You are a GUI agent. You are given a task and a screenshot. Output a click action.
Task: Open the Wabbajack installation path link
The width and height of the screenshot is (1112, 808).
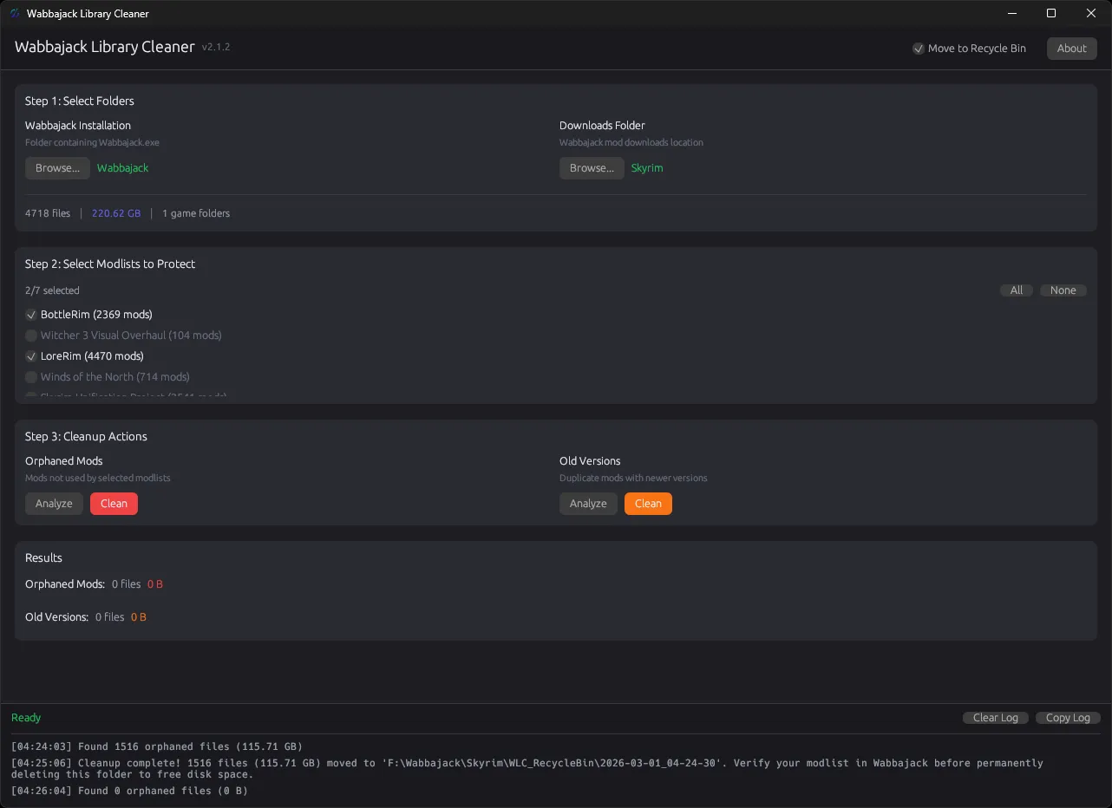tap(122, 167)
